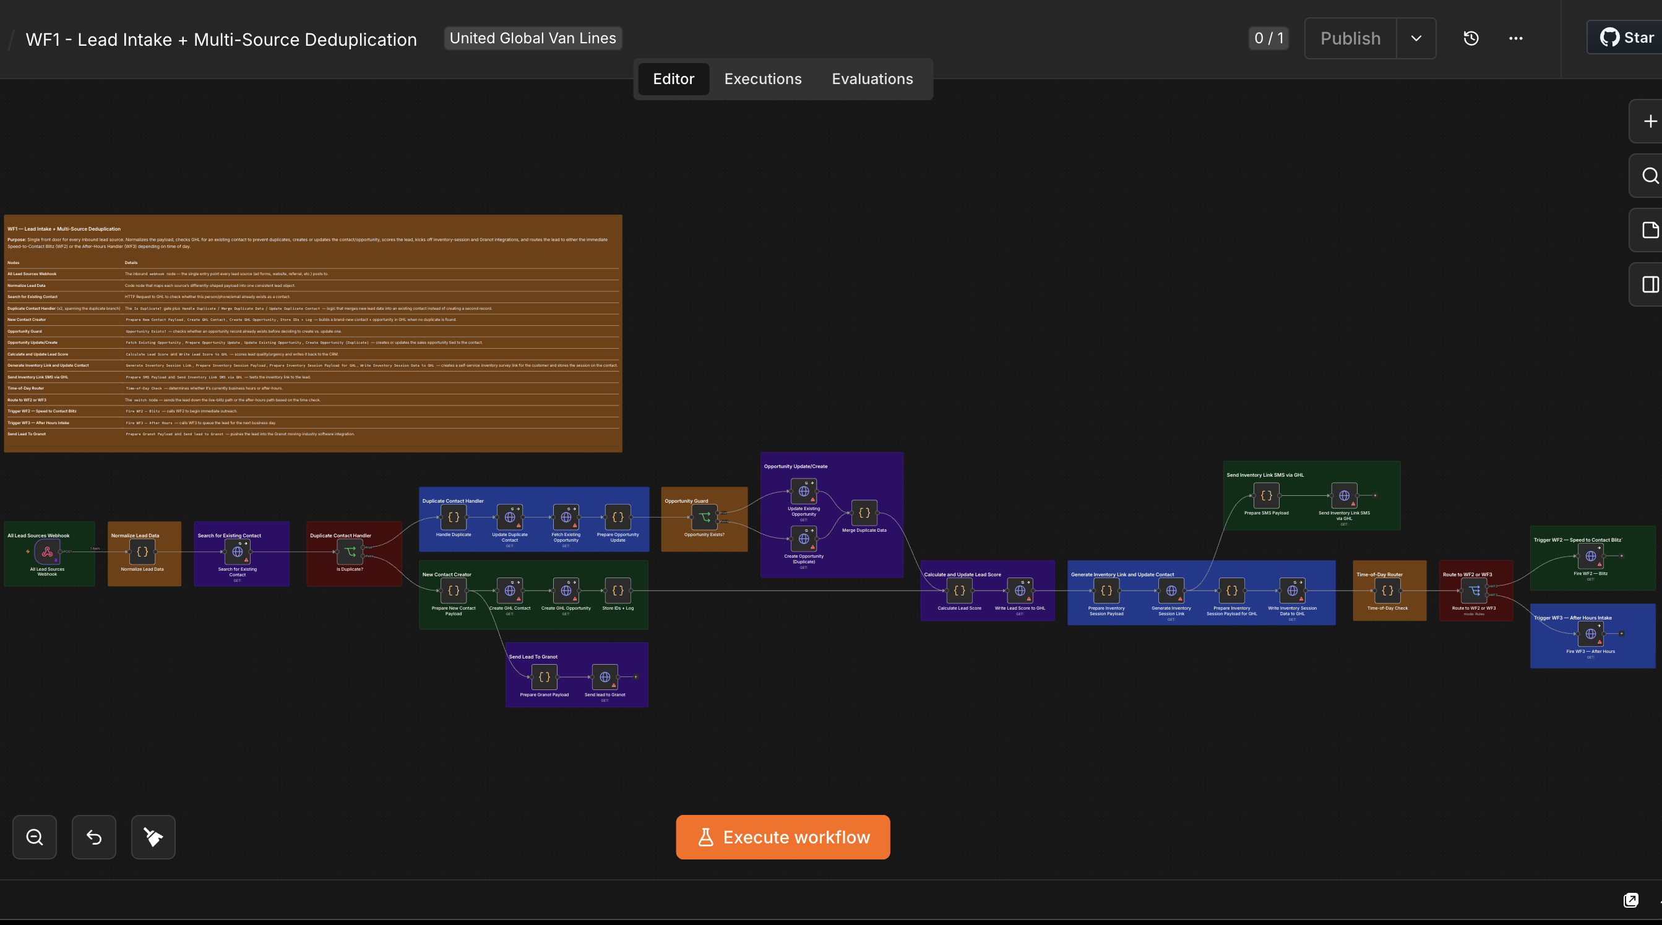Expand the Publish dropdown arrow
Image resolution: width=1662 pixels, height=925 pixels.
pos(1416,38)
